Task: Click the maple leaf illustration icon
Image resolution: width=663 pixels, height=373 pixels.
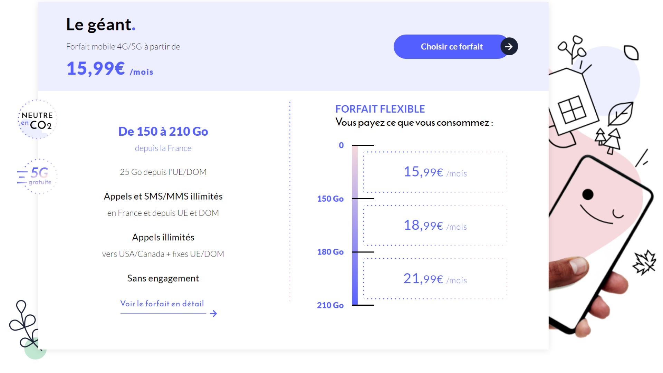Action: pos(644,262)
